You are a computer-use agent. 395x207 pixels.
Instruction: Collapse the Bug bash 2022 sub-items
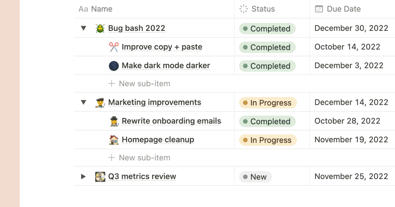[83, 28]
